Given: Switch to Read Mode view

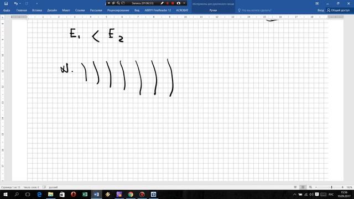Looking at the screenshot, I should [x=295, y=187].
